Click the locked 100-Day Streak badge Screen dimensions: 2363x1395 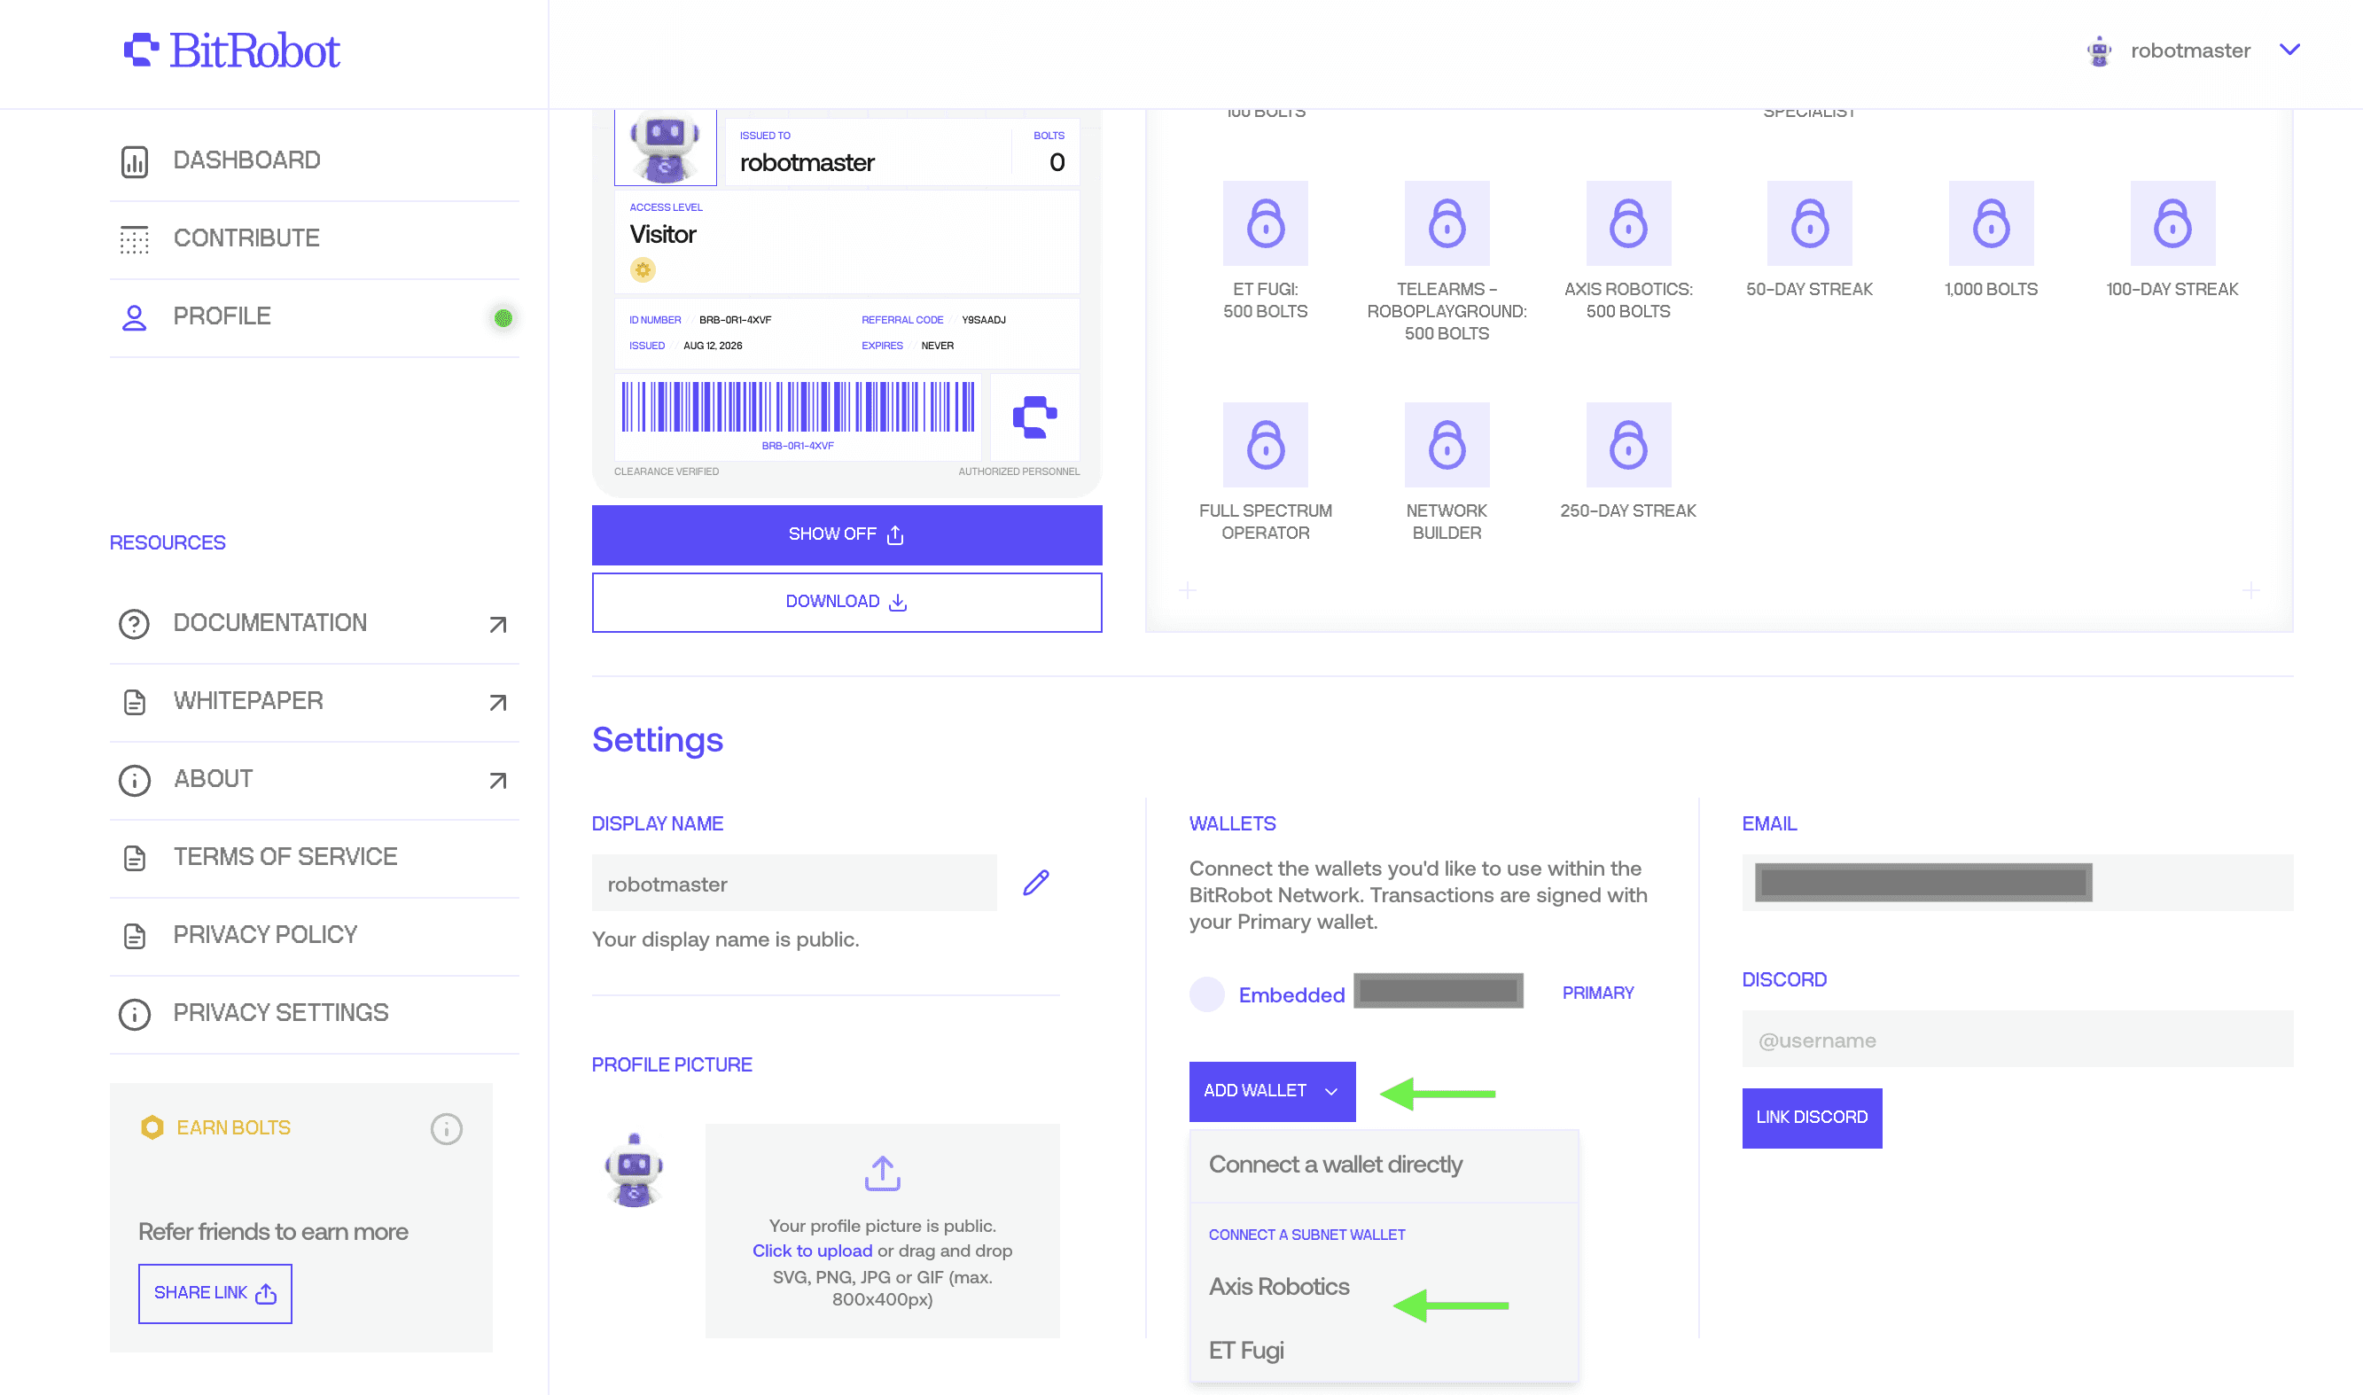tap(2172, 223)
